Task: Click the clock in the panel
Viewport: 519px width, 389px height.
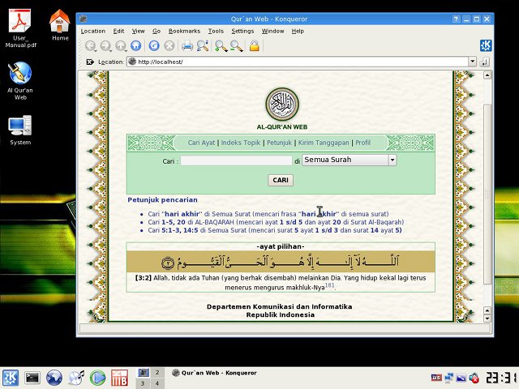Action: click(501, 378)
